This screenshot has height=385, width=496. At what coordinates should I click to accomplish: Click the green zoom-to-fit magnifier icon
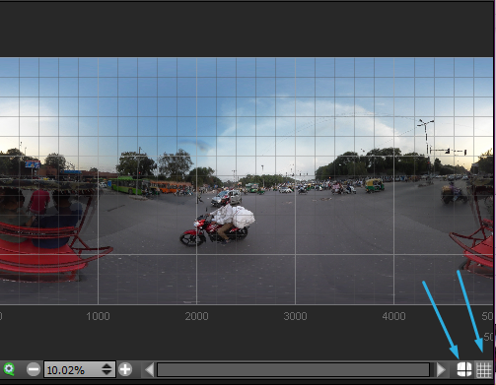pos(9,369)
